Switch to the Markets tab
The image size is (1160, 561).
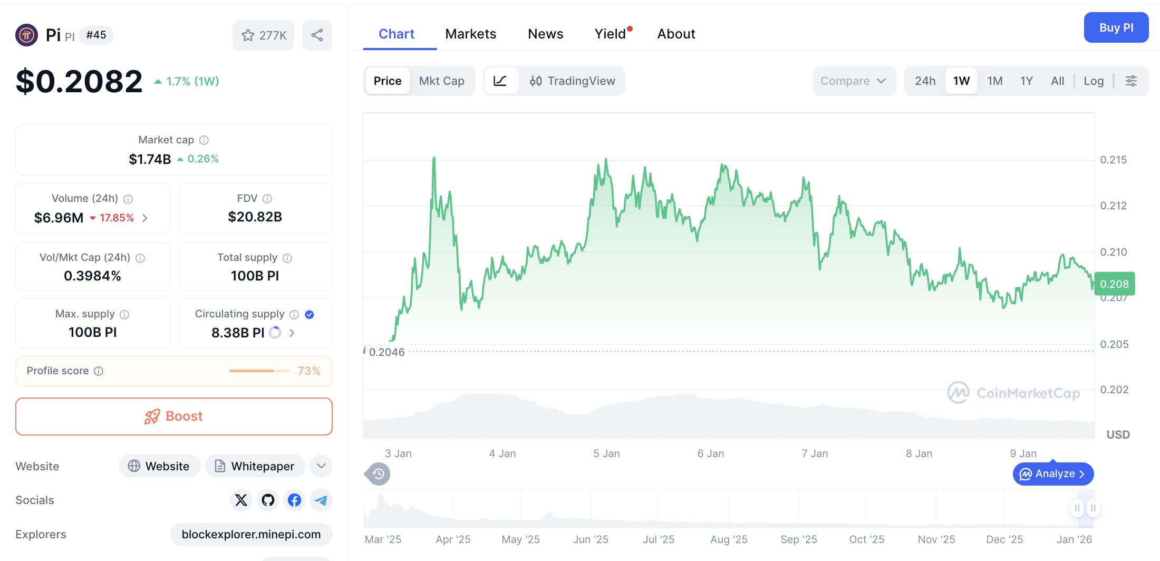[471, 33]
